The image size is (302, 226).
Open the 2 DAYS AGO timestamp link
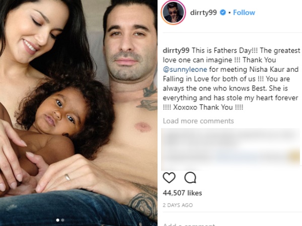pyautogui.click(x=178, y=205)
